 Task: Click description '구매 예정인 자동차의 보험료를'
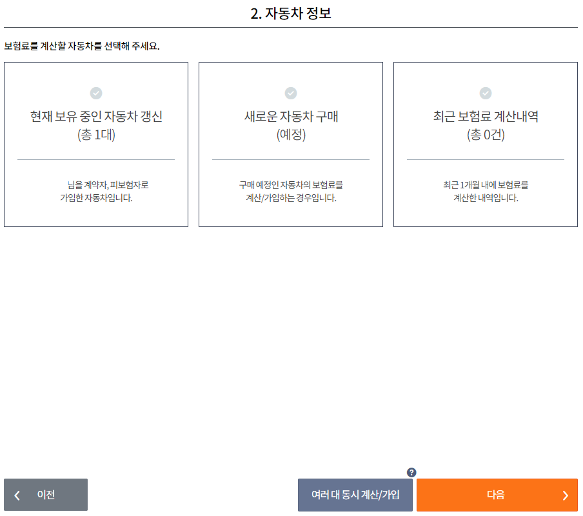tap(291, 184)
